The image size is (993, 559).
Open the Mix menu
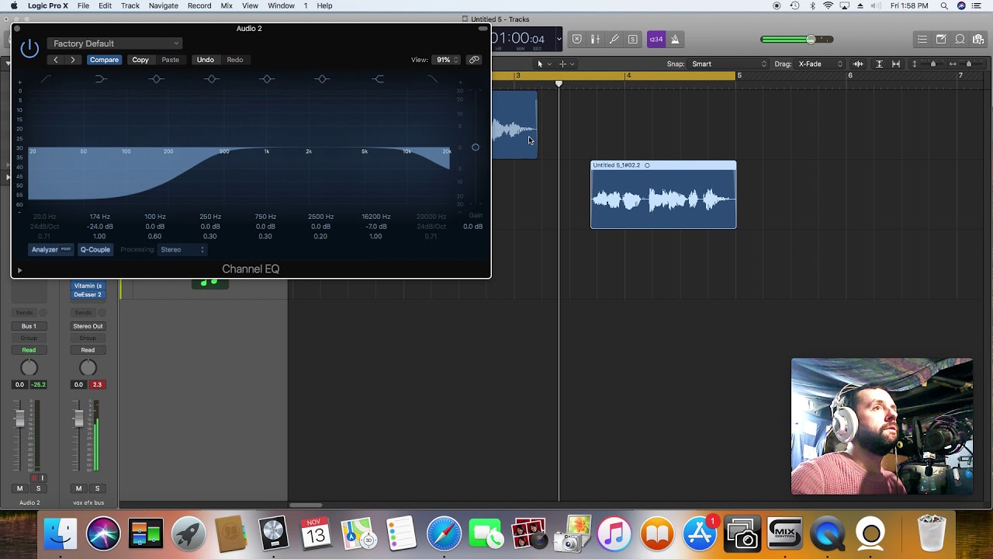coord(227,5)
